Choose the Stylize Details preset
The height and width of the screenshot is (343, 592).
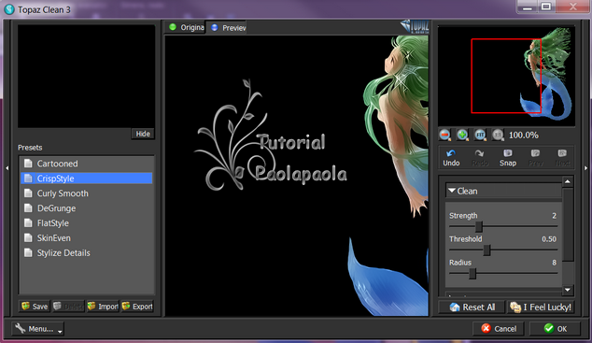pos(87,253)
